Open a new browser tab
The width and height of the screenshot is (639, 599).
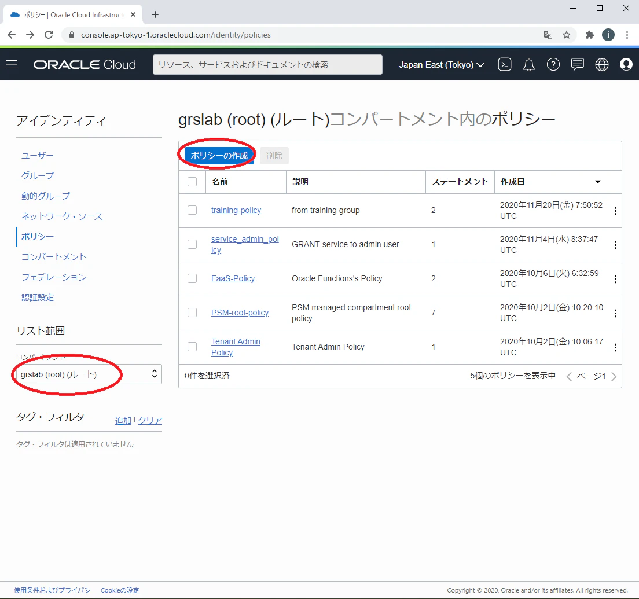click(x=155, y=14)
